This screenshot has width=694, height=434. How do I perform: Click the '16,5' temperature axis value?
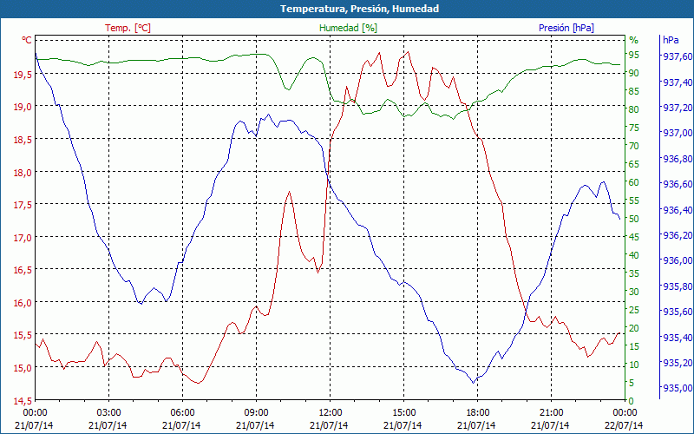[x=23, y=271]
